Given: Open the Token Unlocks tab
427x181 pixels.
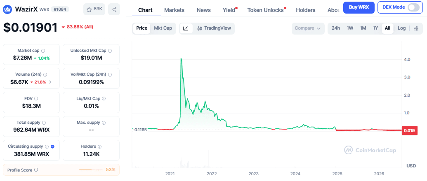Looking at the screenshot, I should tap(265, 10).
